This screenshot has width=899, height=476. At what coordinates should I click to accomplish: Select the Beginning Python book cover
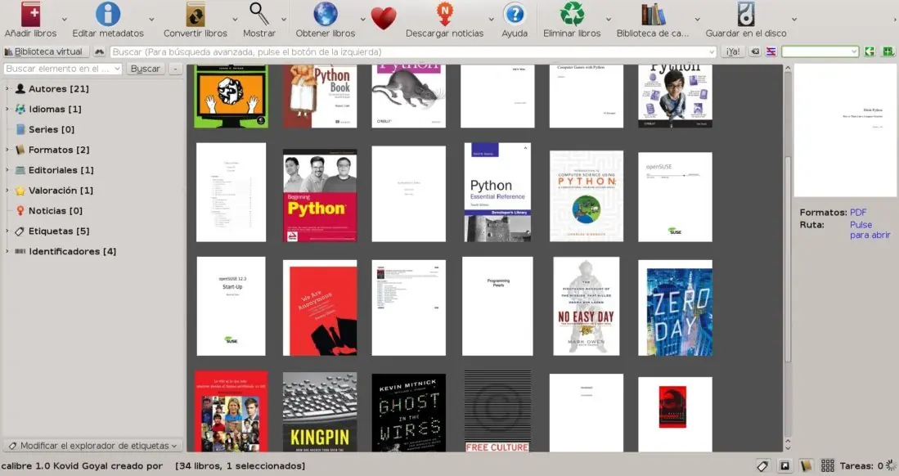(320, 195)
